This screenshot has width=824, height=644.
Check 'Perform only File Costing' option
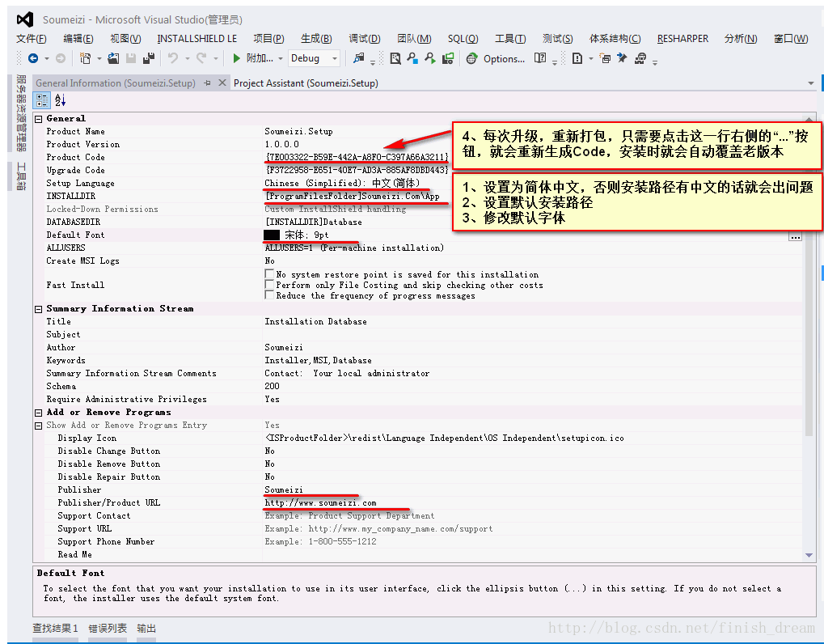(x=269, y=285)
